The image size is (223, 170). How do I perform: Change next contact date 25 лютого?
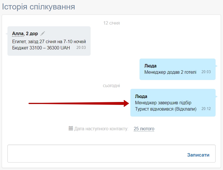click(144, 129)
